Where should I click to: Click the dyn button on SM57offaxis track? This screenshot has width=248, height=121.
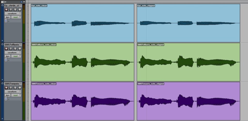[7, 56]
